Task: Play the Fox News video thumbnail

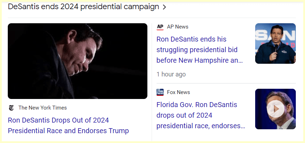Action: pos(275,109)
